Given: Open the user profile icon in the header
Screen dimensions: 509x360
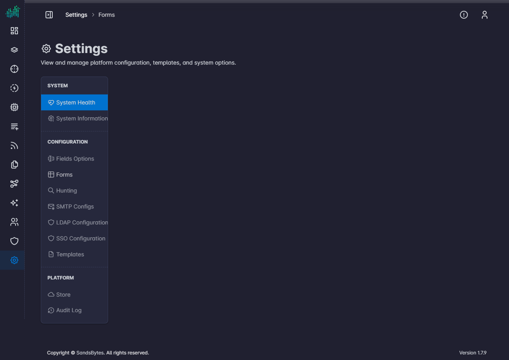Looking at the screenshot, I should [x=485, y=15].
